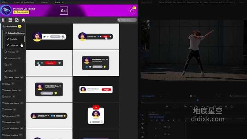The image size is (247, 139).
Task: Click the import file icon in toolbar
Action: pos(17,20)
